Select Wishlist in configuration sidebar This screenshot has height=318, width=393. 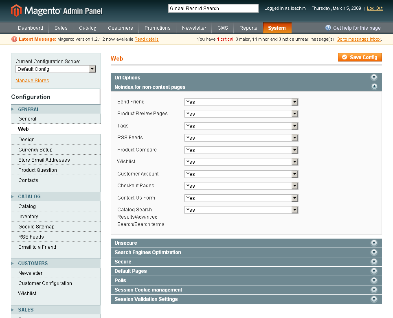(56, 294)
